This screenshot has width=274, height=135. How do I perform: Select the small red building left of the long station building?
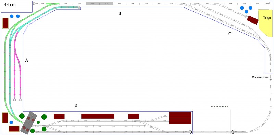point(59,116)
